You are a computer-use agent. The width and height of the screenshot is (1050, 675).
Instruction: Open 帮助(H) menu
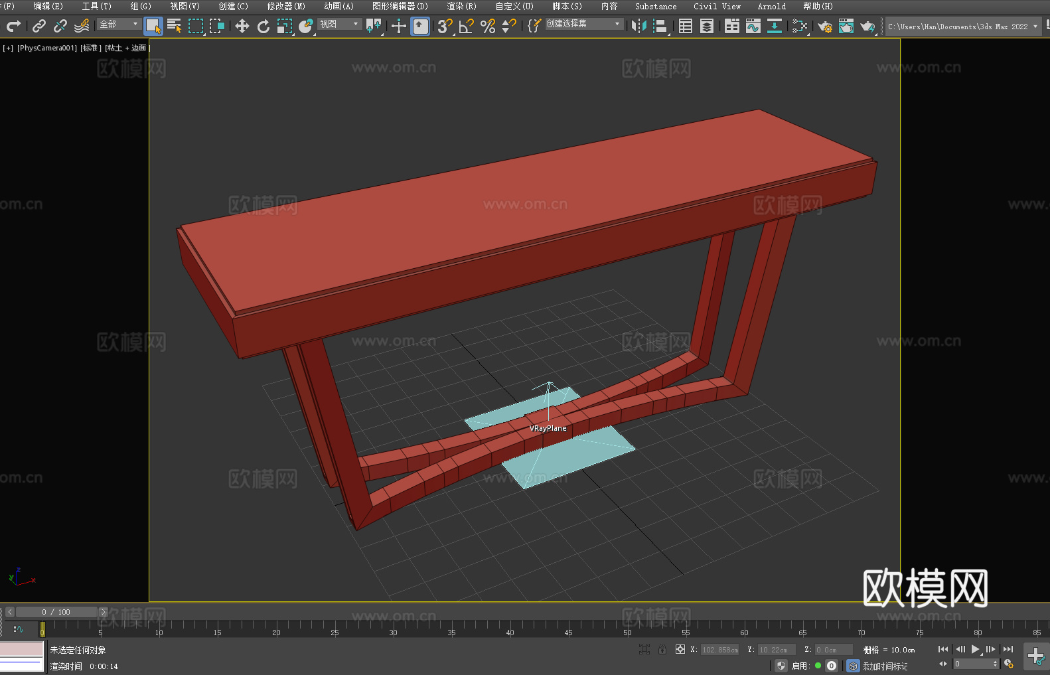pos(818,6)
